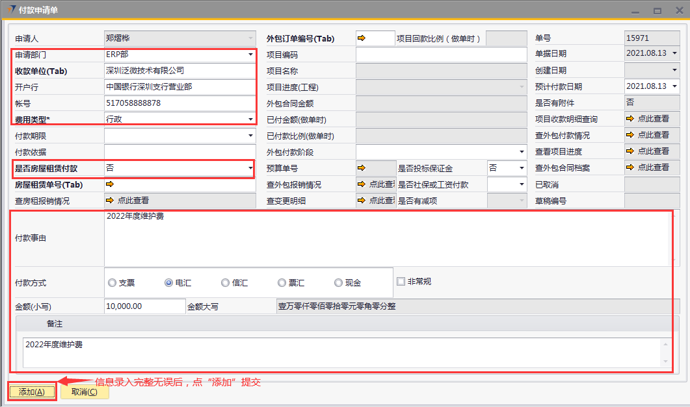Click the 备注 tab header
The height and width of the screenshot is (407, 690).
(55, 323)
